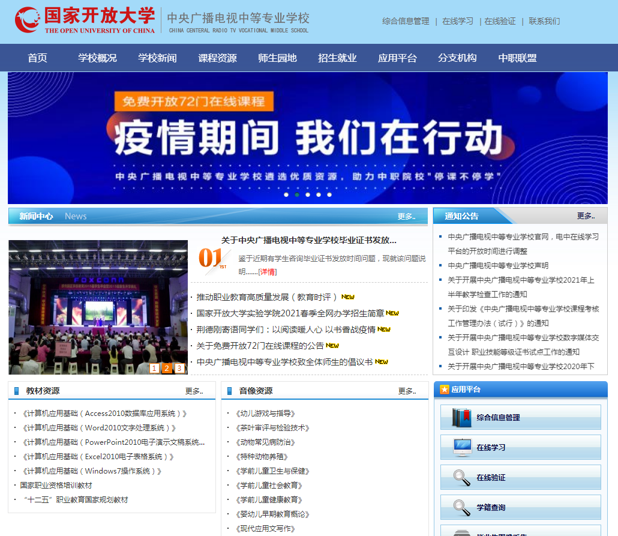
Task: Open news 中央广播电视中等专业学校致全体师生的倡议书
Action: (284, 362)
